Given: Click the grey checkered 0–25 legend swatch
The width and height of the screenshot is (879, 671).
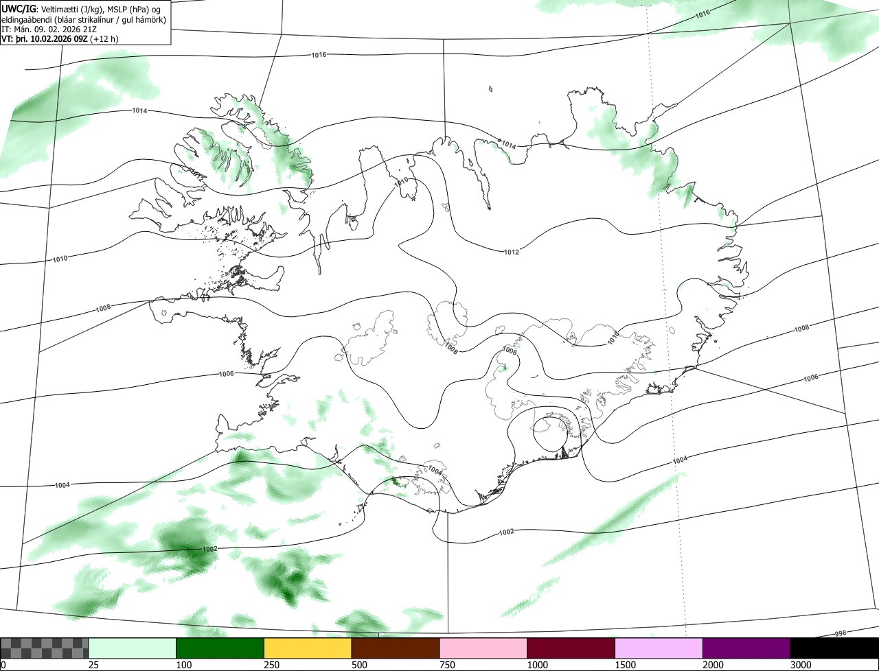Looking at the screenshot, I should click(x=45, y=648).
